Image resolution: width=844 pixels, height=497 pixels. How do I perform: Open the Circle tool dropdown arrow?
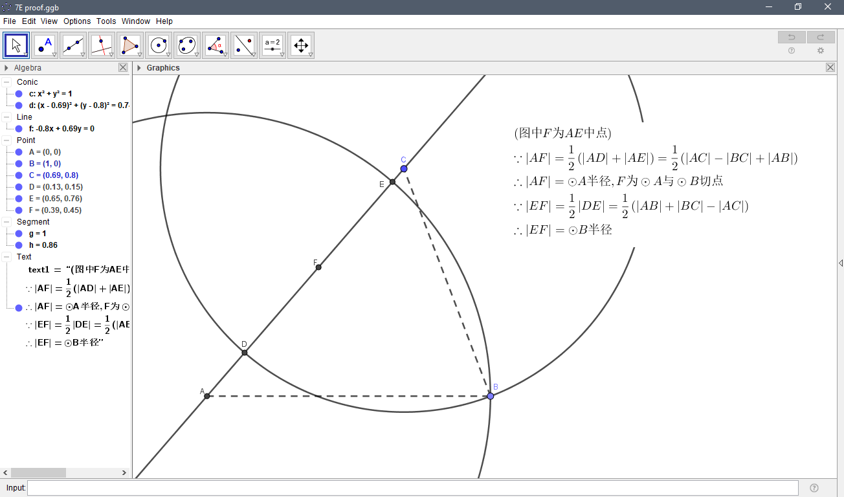click(x=167, y=53)
